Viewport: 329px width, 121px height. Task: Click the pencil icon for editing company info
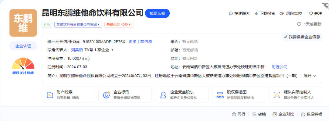click(x=285, y=37)
